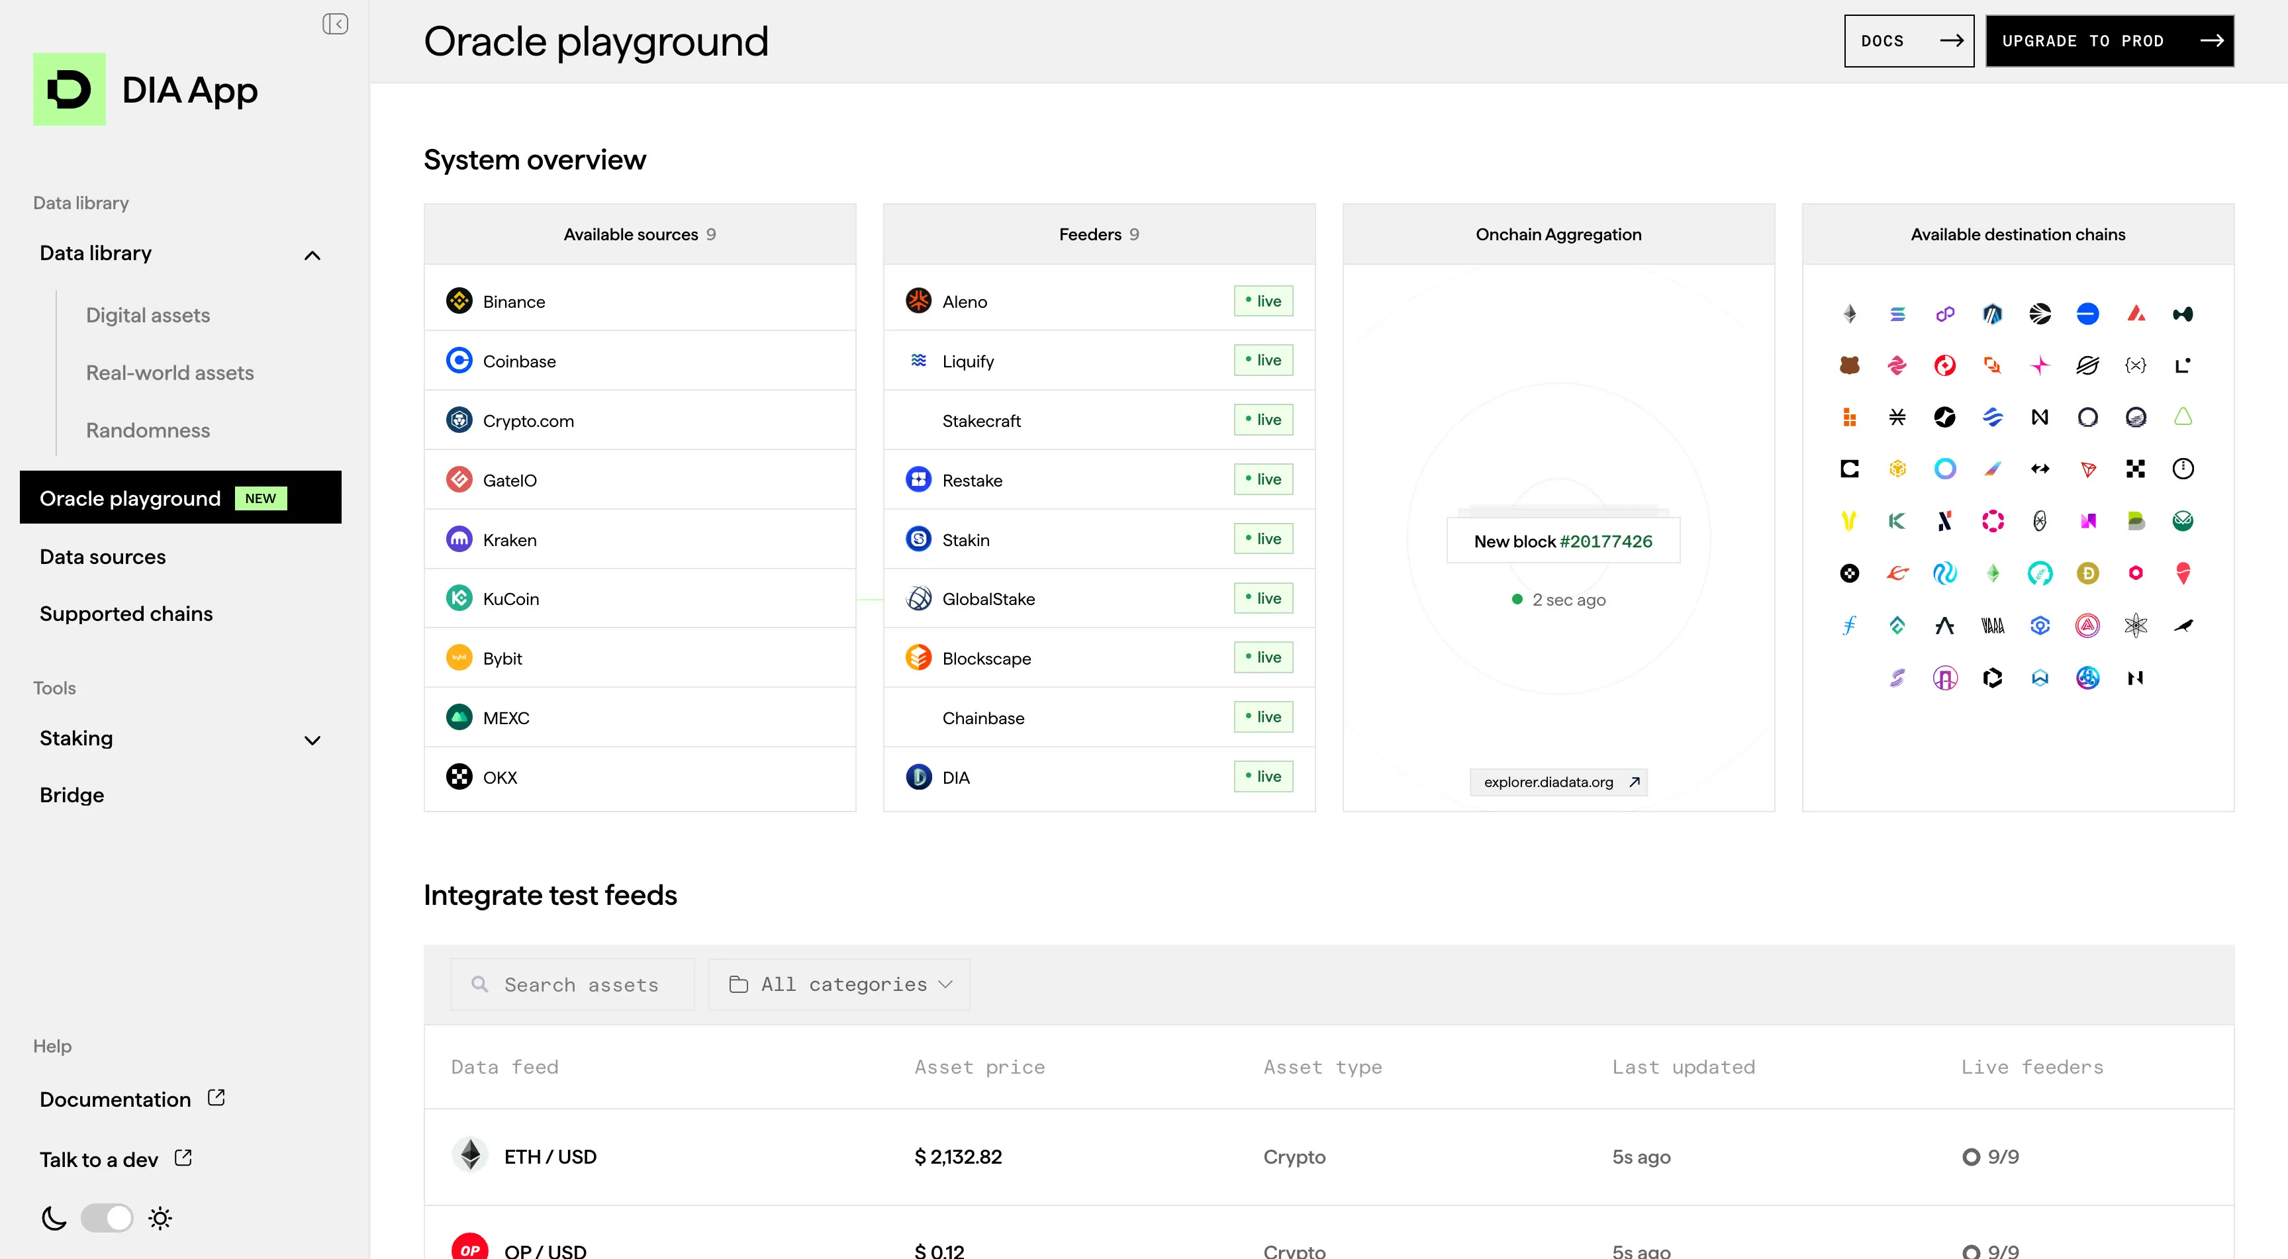Click the DIA App logo

tap(70, 89)
